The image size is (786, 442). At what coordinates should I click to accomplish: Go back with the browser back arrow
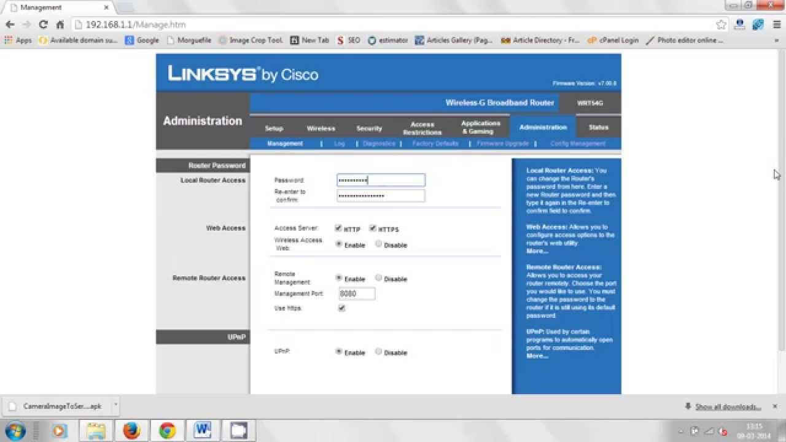click(10, 25)
